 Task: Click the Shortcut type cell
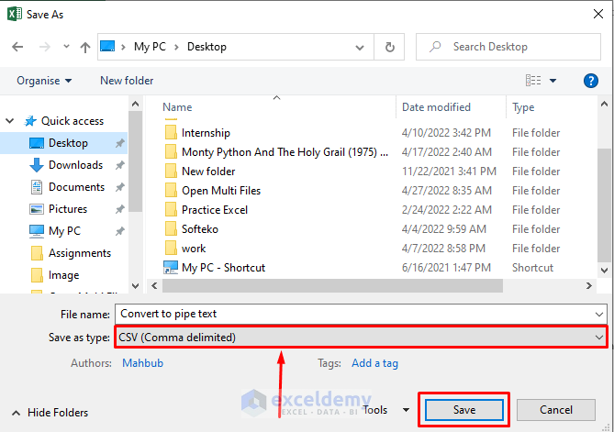click(x=532, y=268)
